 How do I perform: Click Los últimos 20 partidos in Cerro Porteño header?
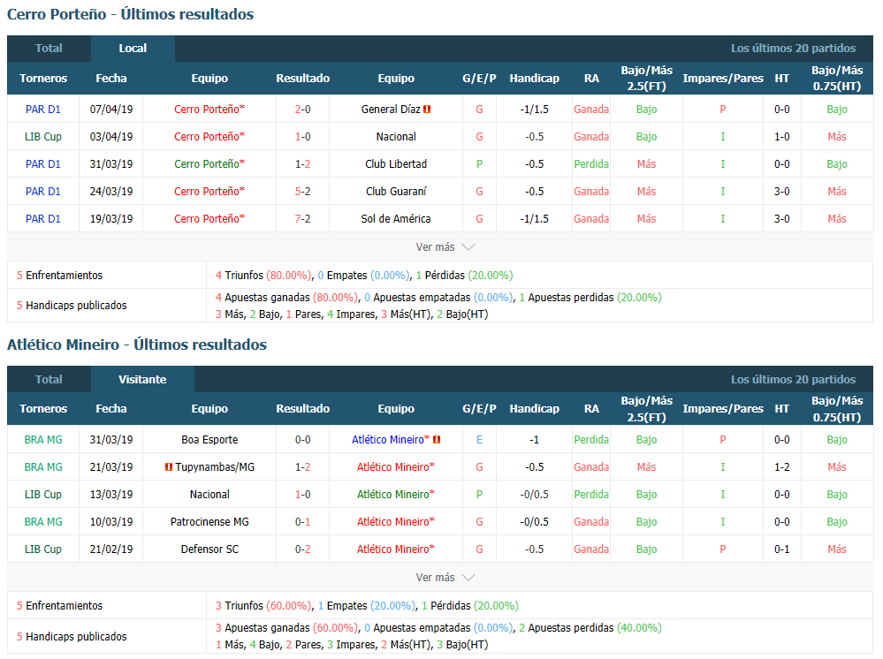point(793,49)
